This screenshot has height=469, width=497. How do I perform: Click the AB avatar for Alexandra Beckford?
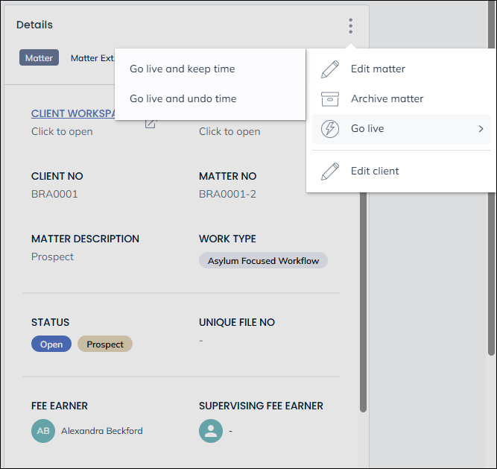tap(43, 431)
